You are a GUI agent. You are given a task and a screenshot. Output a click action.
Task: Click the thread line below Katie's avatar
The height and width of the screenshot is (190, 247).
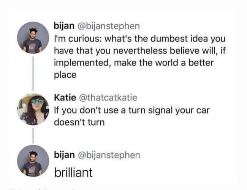click(33, 136)
